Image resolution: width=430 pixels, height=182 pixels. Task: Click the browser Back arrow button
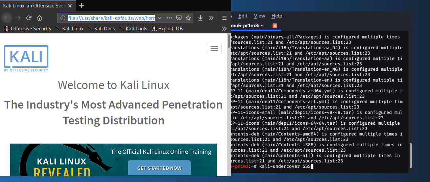[x=7, y=18]
